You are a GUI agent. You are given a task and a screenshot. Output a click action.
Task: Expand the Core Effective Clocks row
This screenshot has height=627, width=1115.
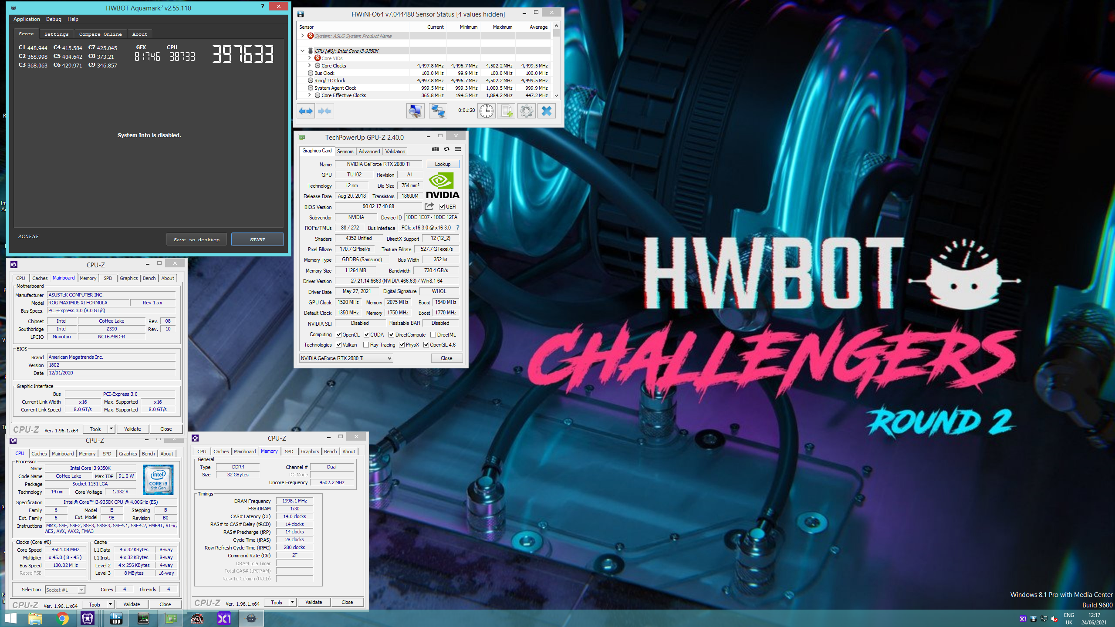(x=309, y=95)
